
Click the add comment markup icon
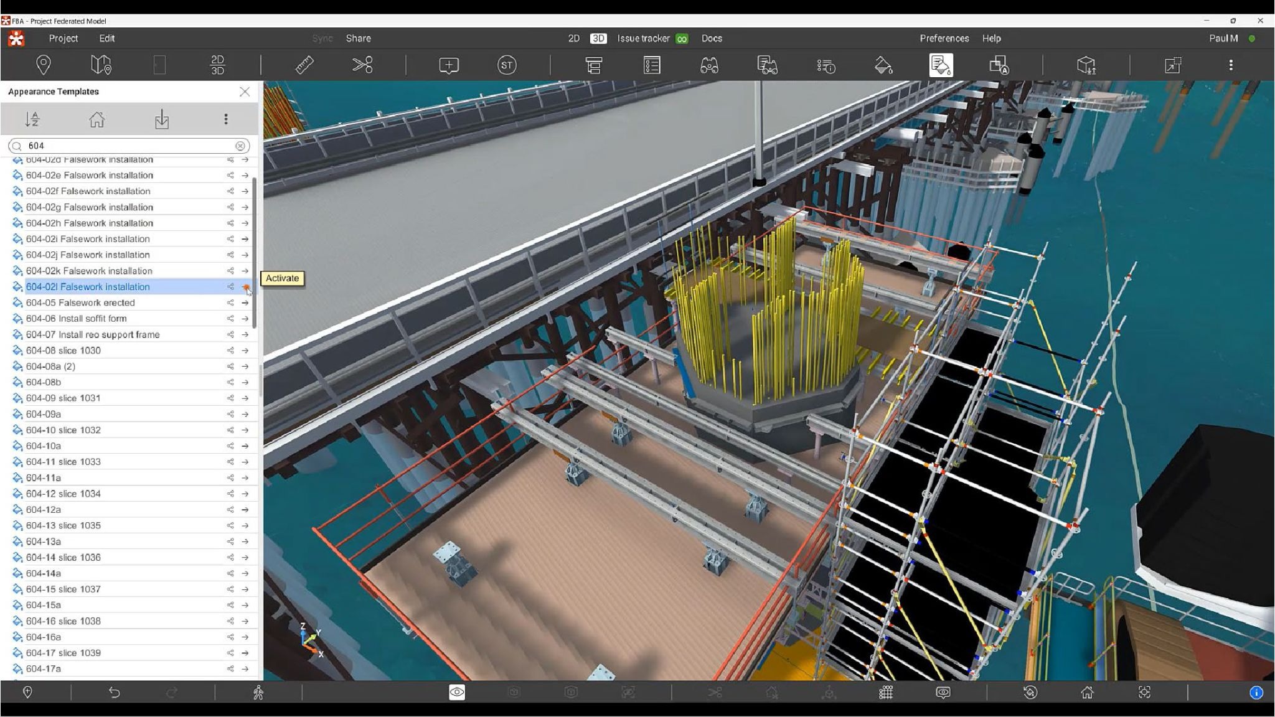tap(449, 65)
